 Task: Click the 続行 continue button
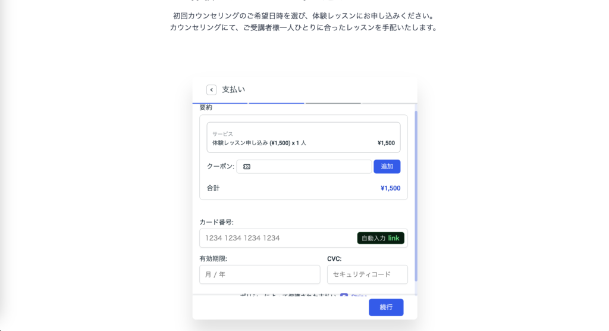coord(386,307)
